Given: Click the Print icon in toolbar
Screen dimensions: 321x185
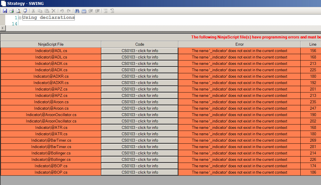Looking at the screenshot, I should pos(12,11).
